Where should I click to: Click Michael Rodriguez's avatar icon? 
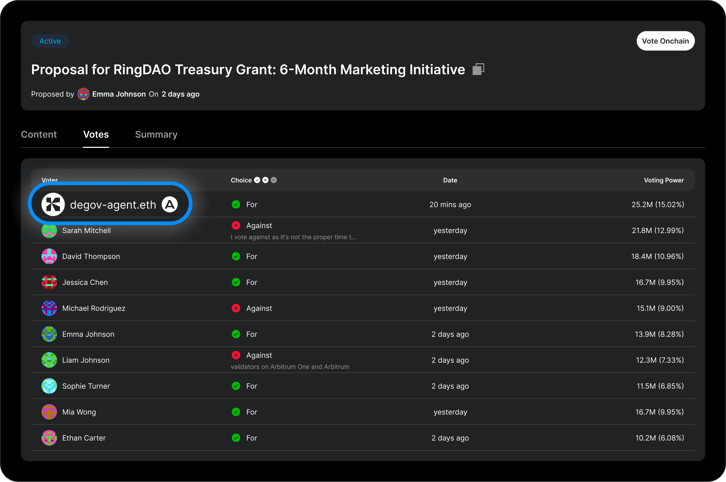pos(49,308)
